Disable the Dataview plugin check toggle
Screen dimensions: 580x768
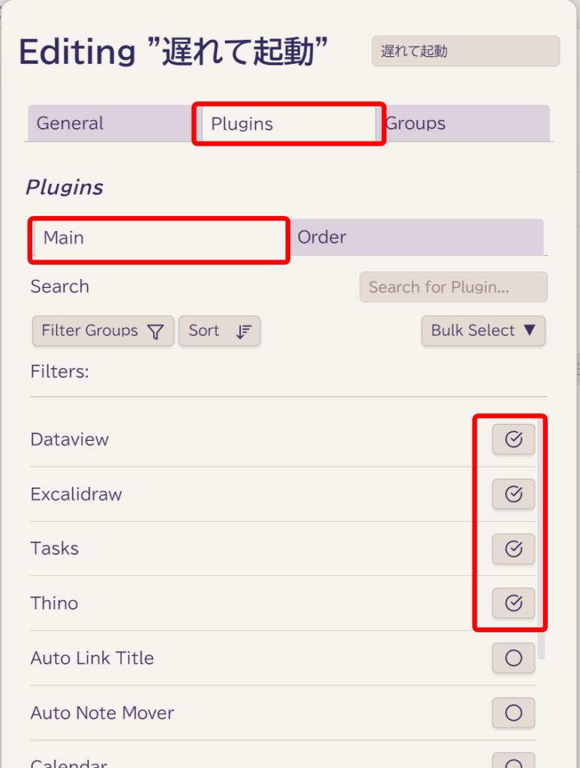click(513, 439)
